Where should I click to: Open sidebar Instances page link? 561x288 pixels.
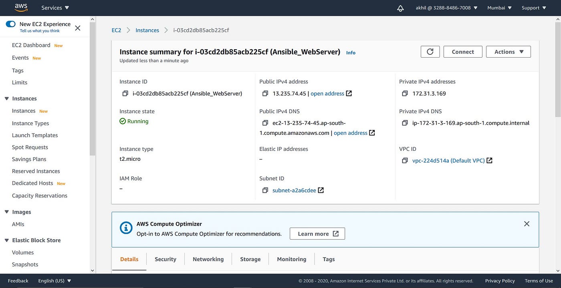coord(24,111)
